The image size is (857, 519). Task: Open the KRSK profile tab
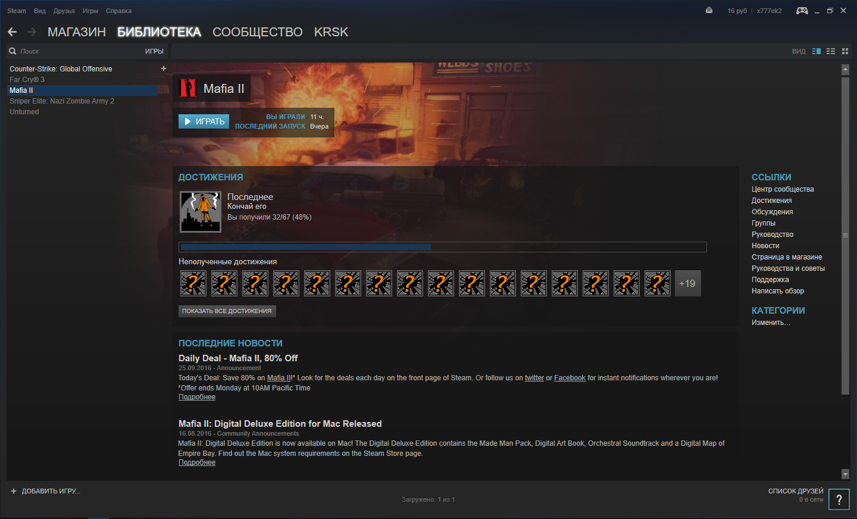point(331,32)
